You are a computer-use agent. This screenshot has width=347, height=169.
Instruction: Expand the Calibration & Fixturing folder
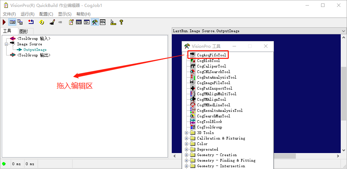click(186, 138)
